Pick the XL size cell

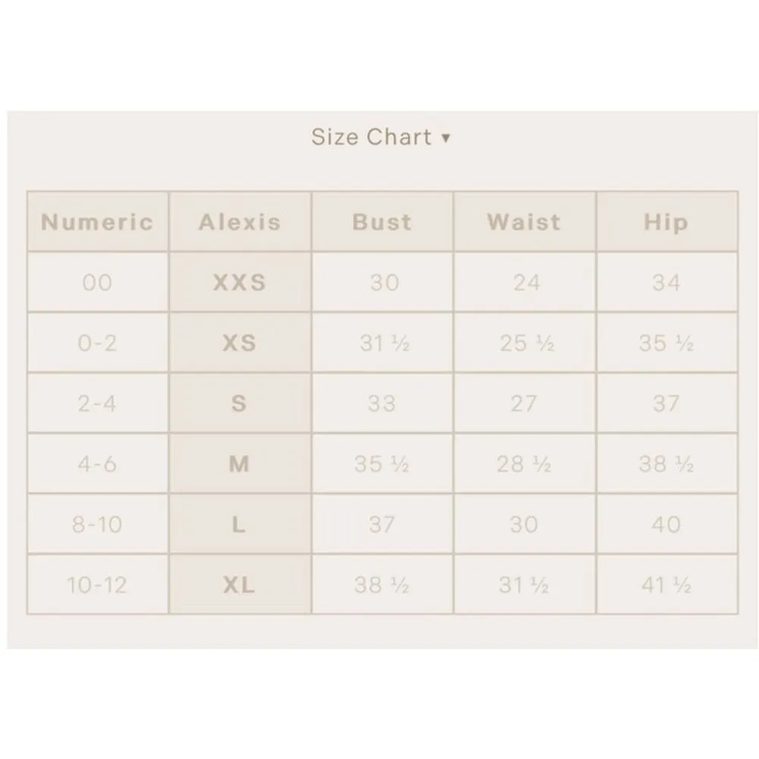(240, 585)
